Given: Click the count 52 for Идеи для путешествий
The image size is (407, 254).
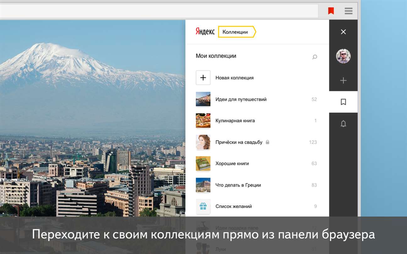Looking at the screenshot, I should pyautogui.click(x=314, y=99).
